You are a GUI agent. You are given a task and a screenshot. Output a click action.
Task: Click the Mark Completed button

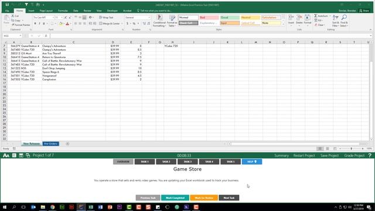[x=175, y=198]
